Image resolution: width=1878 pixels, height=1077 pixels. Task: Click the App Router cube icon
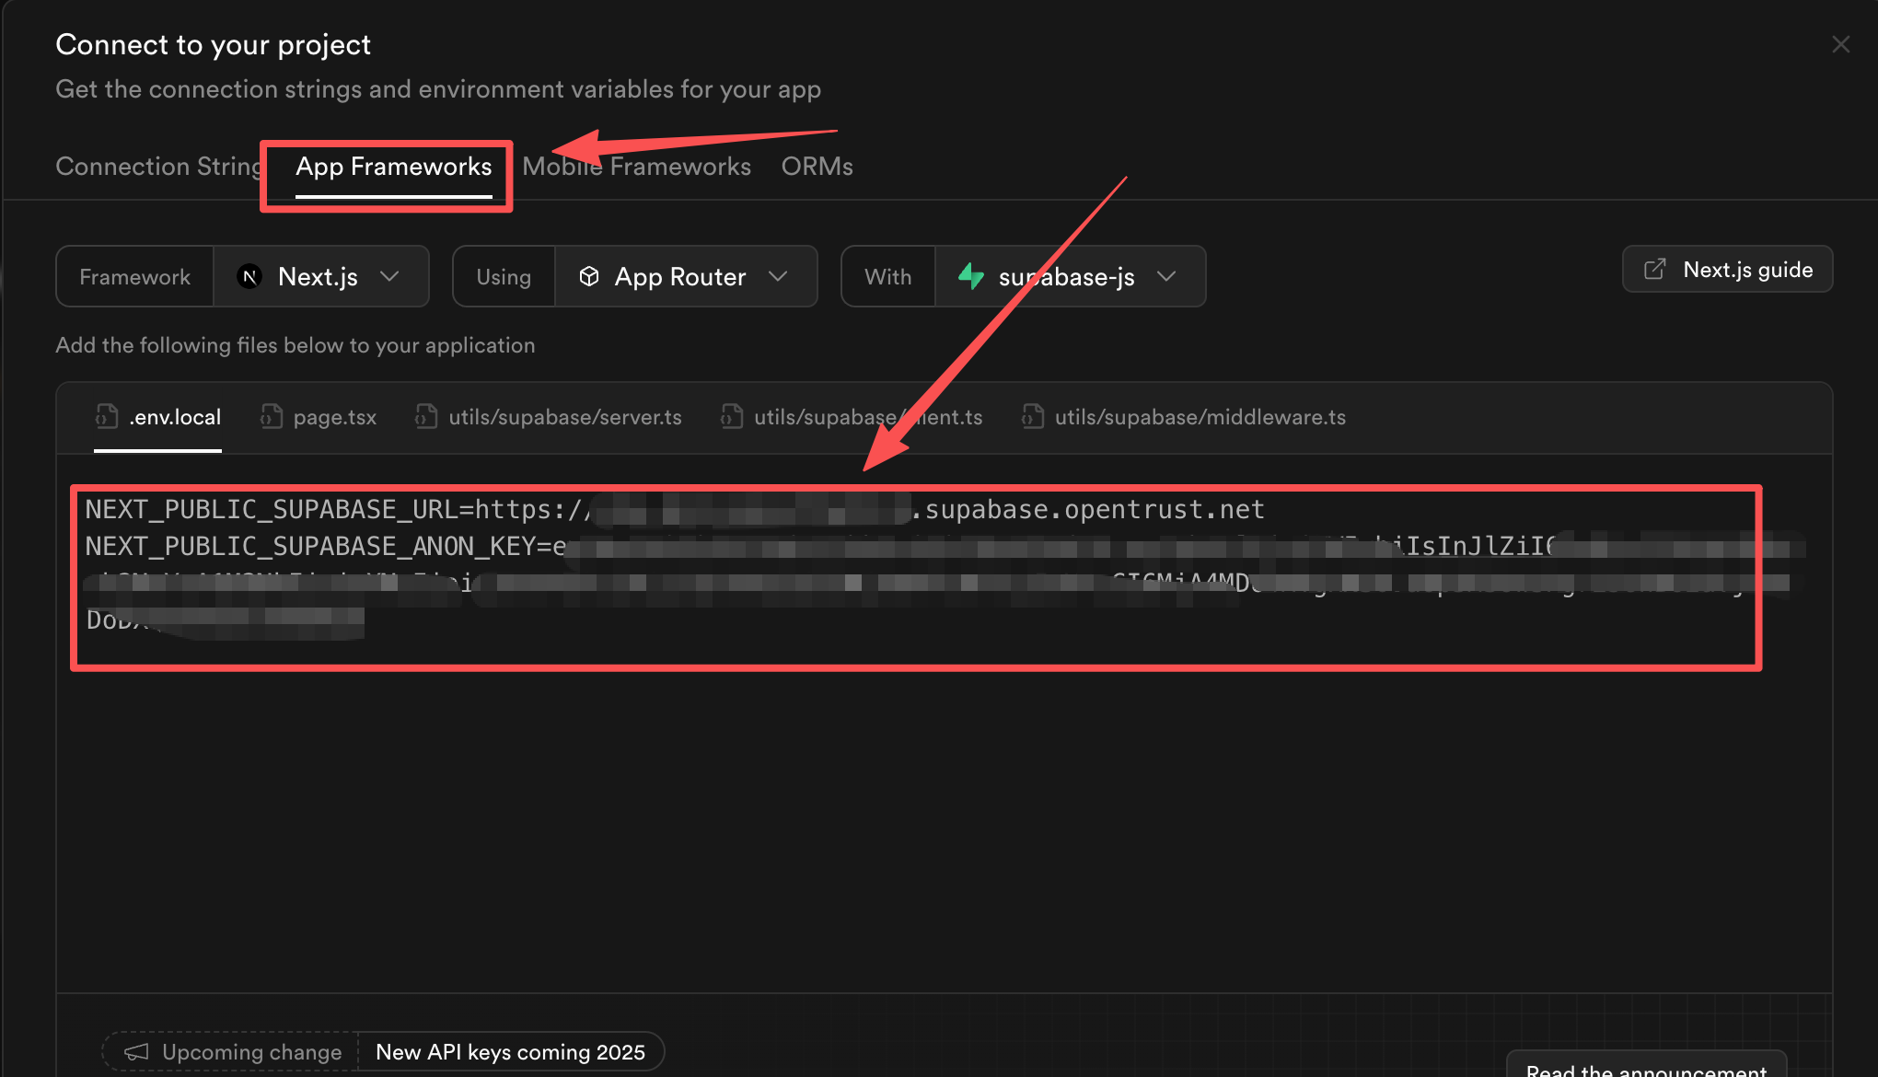[589, 276]
